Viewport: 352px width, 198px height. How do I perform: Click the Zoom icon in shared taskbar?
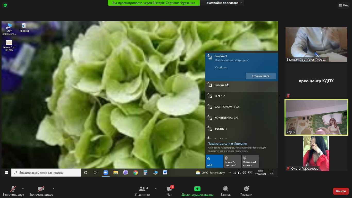coord(105,173)
